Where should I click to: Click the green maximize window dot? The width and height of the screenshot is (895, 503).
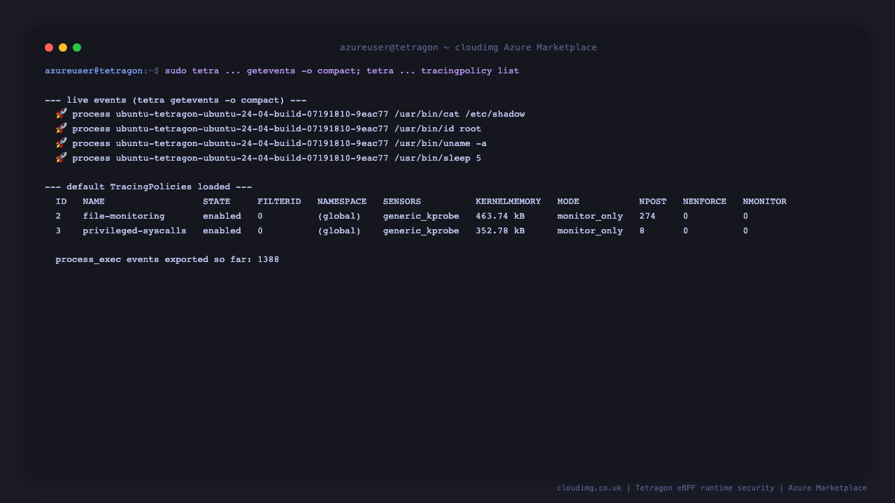click(77, 48)
